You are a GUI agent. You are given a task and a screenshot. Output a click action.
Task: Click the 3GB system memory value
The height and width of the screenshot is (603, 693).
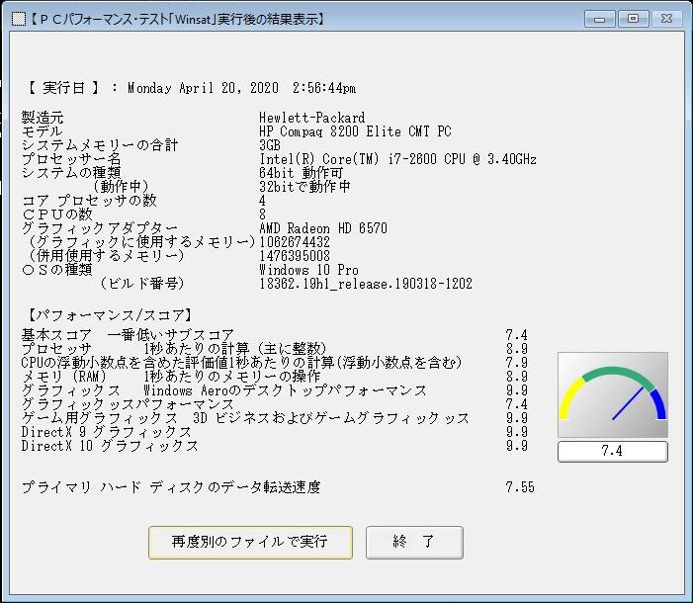pyautogui.click(x=270, y=145)
